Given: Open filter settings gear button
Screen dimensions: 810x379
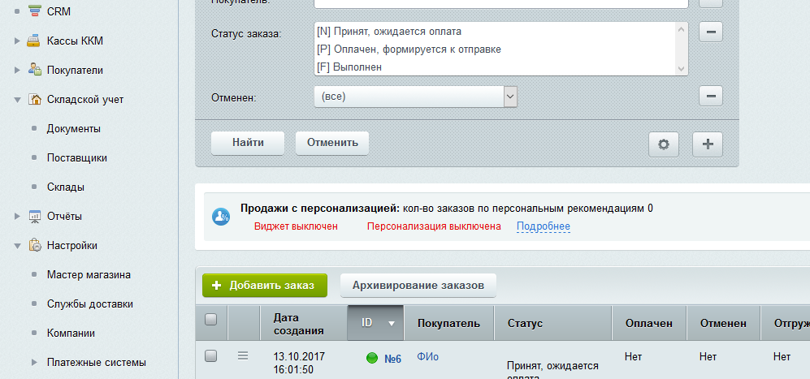Looking at the screenshot, I should click(x=663, y=144).
